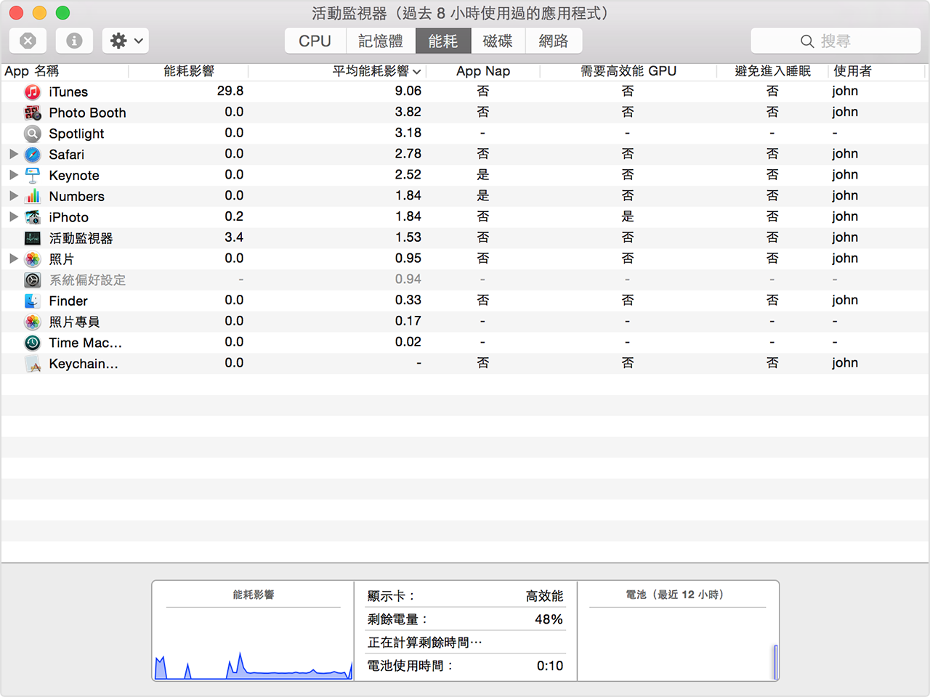Click the Spotlight magnifier icon in list
Image resolution: width=930 pixels, height=697 pixels.
[33, 134]
